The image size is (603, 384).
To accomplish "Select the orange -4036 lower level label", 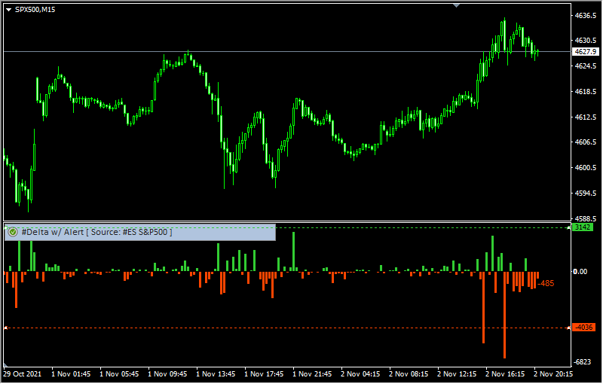I will pos(583,328).
